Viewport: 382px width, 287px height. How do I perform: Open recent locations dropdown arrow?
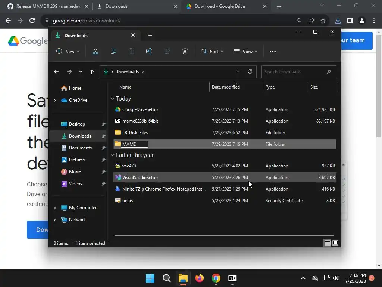click(81, 72)
